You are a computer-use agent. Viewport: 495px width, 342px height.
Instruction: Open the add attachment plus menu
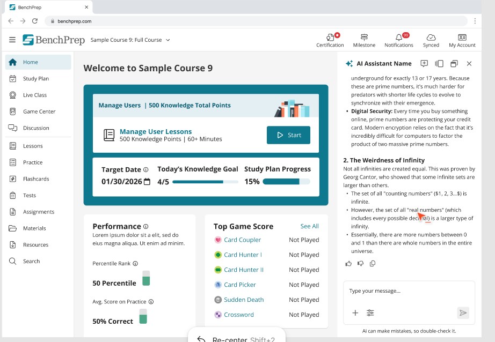point(355,313)
